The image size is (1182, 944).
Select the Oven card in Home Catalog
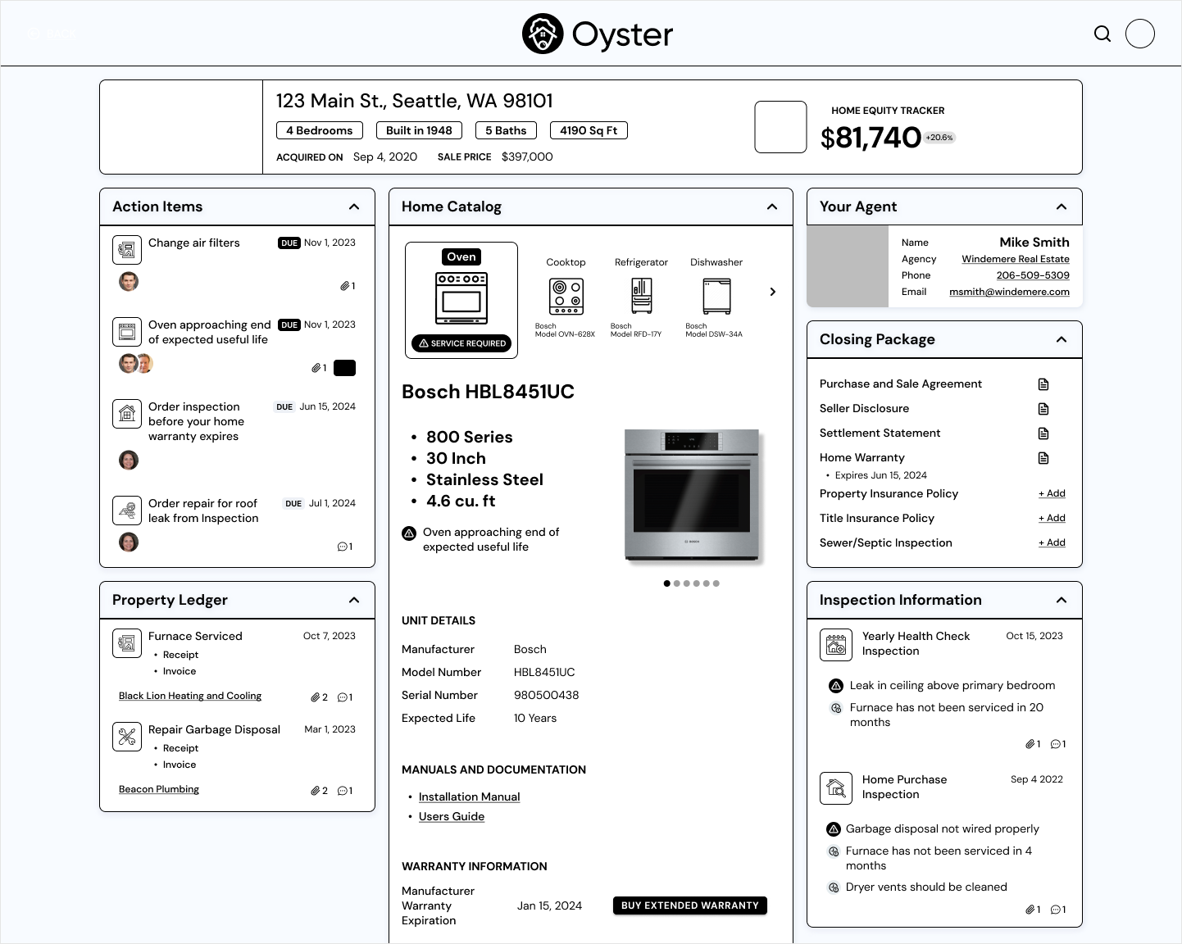(x=461, y=300)
